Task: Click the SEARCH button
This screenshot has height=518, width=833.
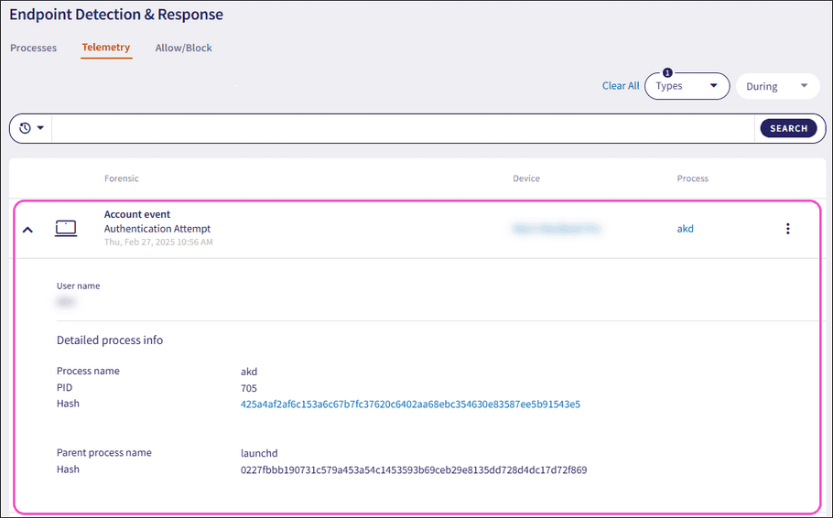Action: pos(788,128)
